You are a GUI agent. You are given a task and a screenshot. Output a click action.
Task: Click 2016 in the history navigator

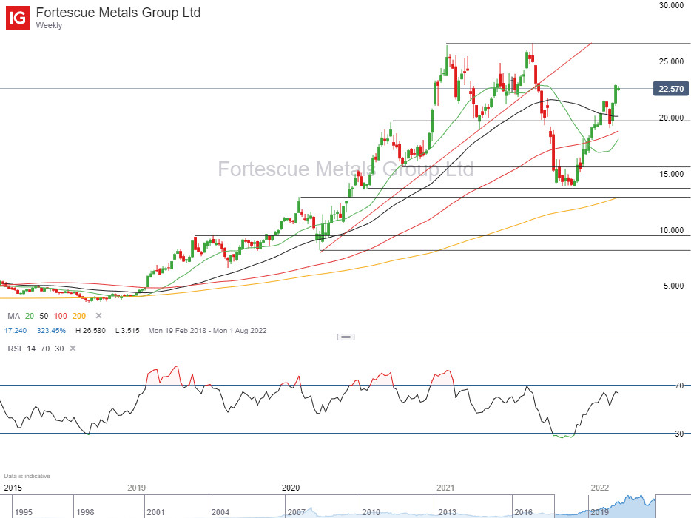tap(524, 512)
